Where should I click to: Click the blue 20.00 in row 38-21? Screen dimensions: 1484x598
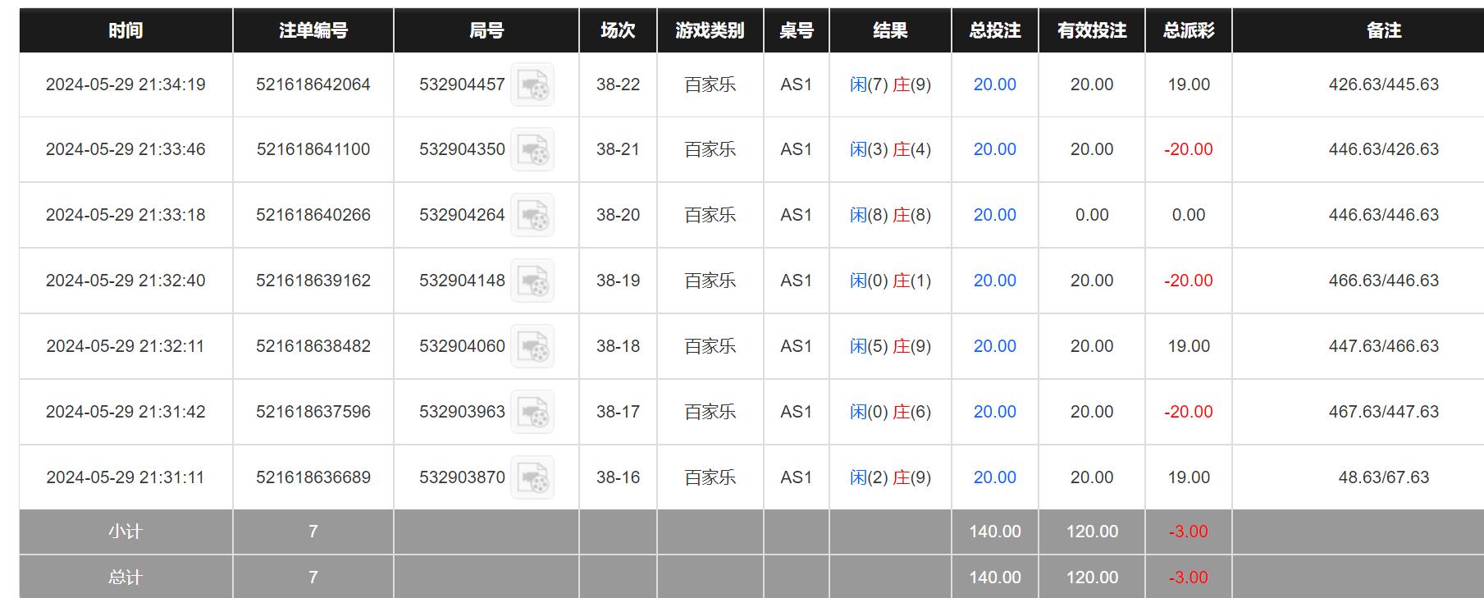(993, 149)
